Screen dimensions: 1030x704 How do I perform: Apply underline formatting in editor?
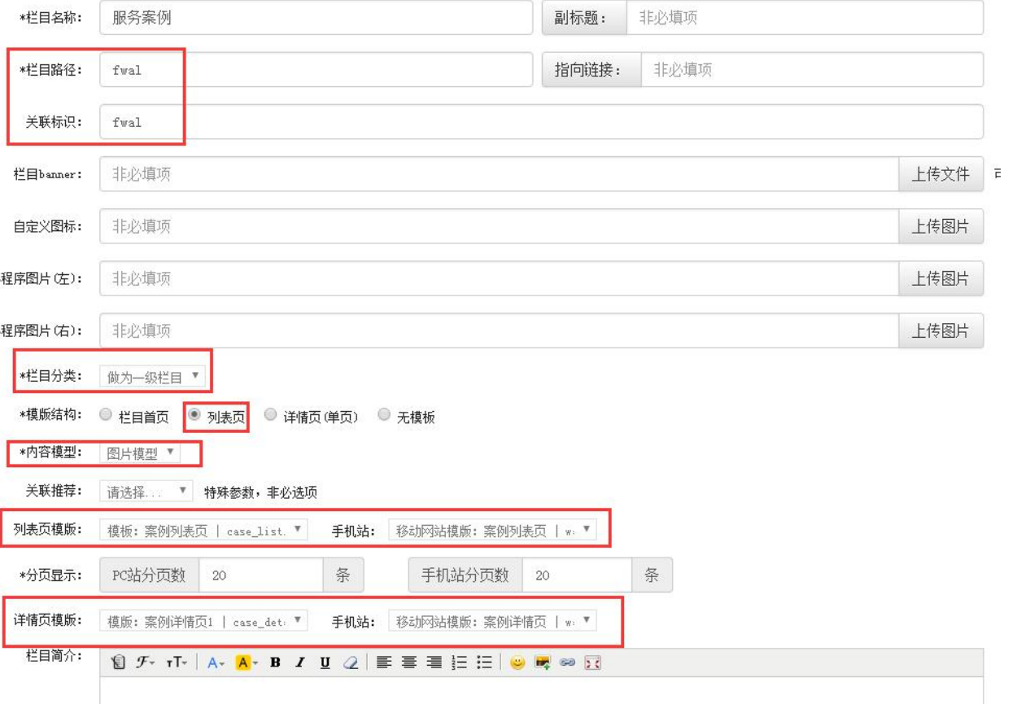[x=325, y=662]
